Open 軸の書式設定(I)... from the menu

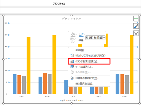[89, 83]
